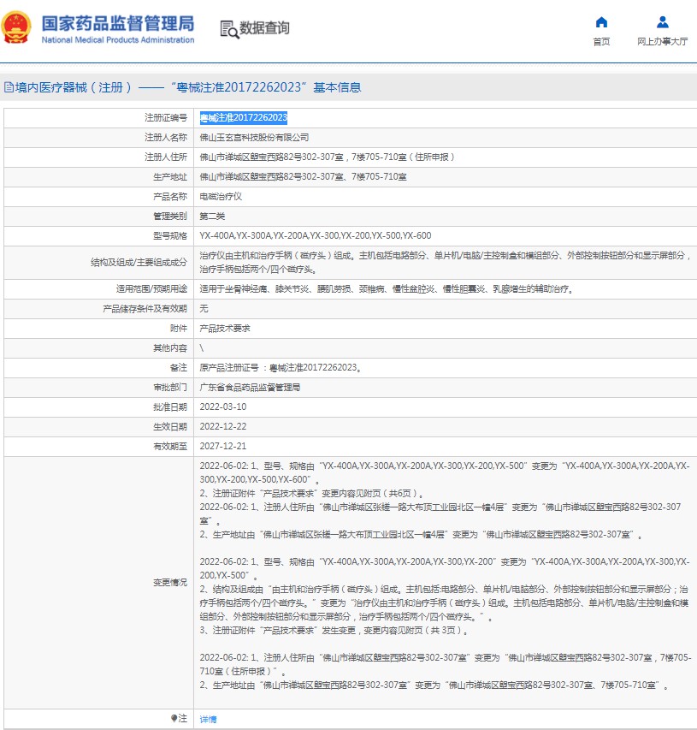This screenshot has height=730, width=697.
Task: Click the structure description starting 治疗仪由主机
Action: pos(445,262)
